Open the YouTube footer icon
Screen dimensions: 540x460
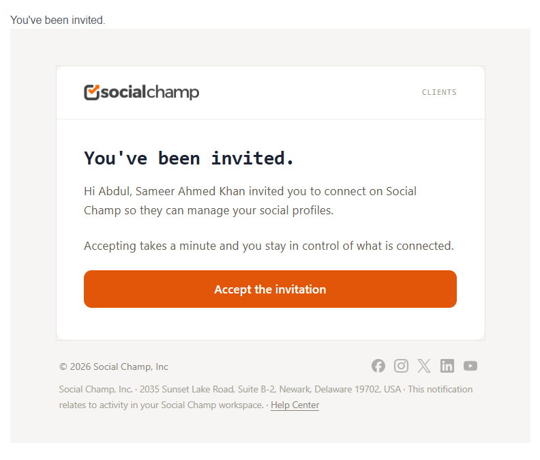470,366
